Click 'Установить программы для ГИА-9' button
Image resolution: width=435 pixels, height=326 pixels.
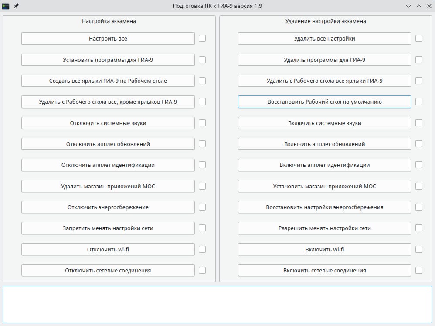pos(108,60)
